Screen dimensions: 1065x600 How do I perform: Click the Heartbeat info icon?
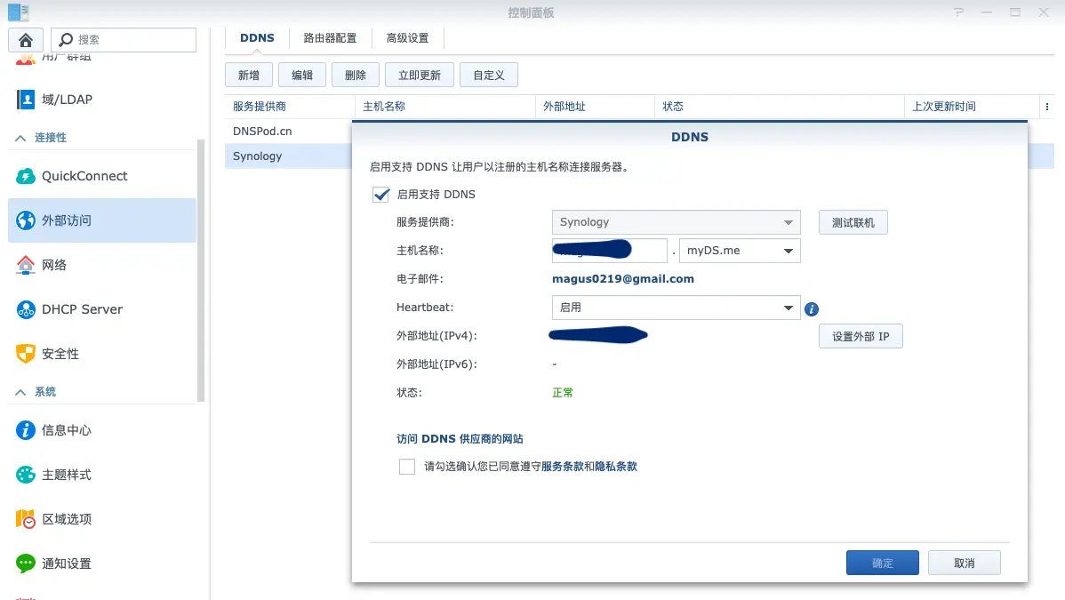812,309
